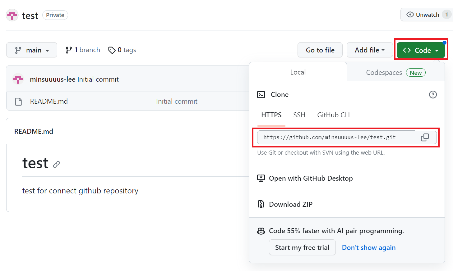
Task: Click the eye icon in the Unwatch button
Action: pos(410,15)
